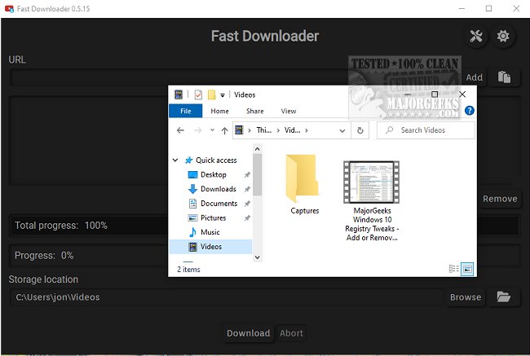
Task: Switch to details view layout
Action: (x=453, y=268)
